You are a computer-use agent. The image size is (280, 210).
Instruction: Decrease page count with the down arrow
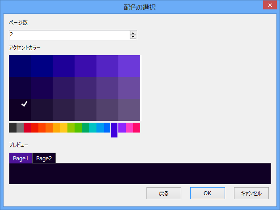click(133, 37)
